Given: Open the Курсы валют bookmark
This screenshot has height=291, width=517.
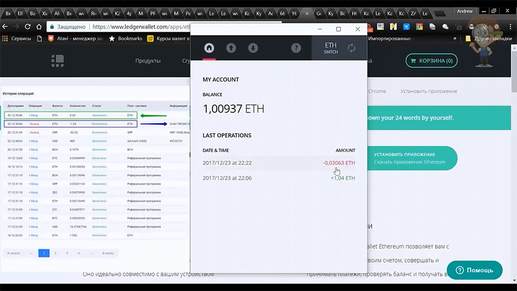Looking at the screenshot, I should (x=168, y=38).
